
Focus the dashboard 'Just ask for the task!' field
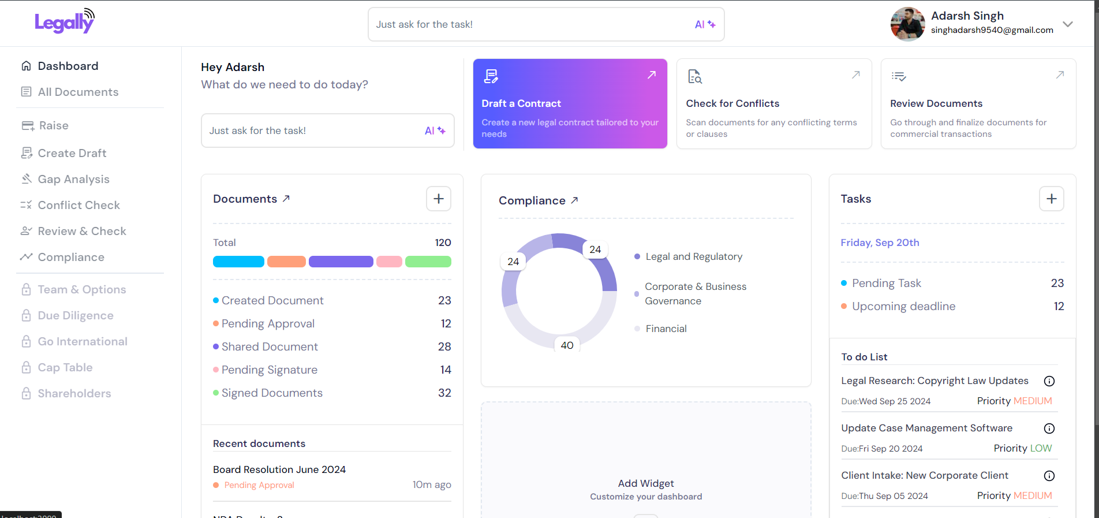coord(315,131)
